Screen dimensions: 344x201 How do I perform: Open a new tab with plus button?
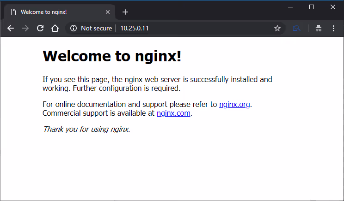[x=125, y=12]
